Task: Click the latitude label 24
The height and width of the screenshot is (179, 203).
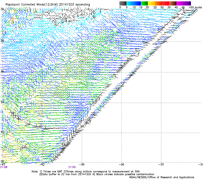Action: point(2,102)
